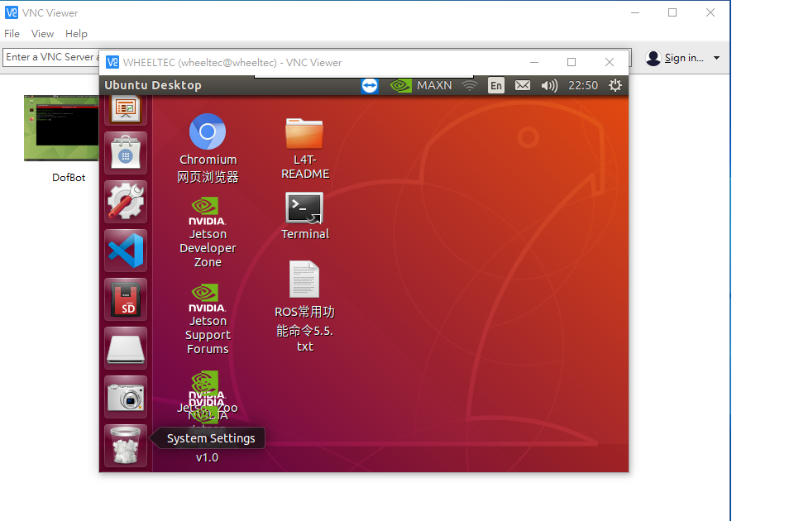This screenshot has width=794, height=521.
Task: Maximize the WHEELTEC VNC Viewer window
Action: [572, 62]
